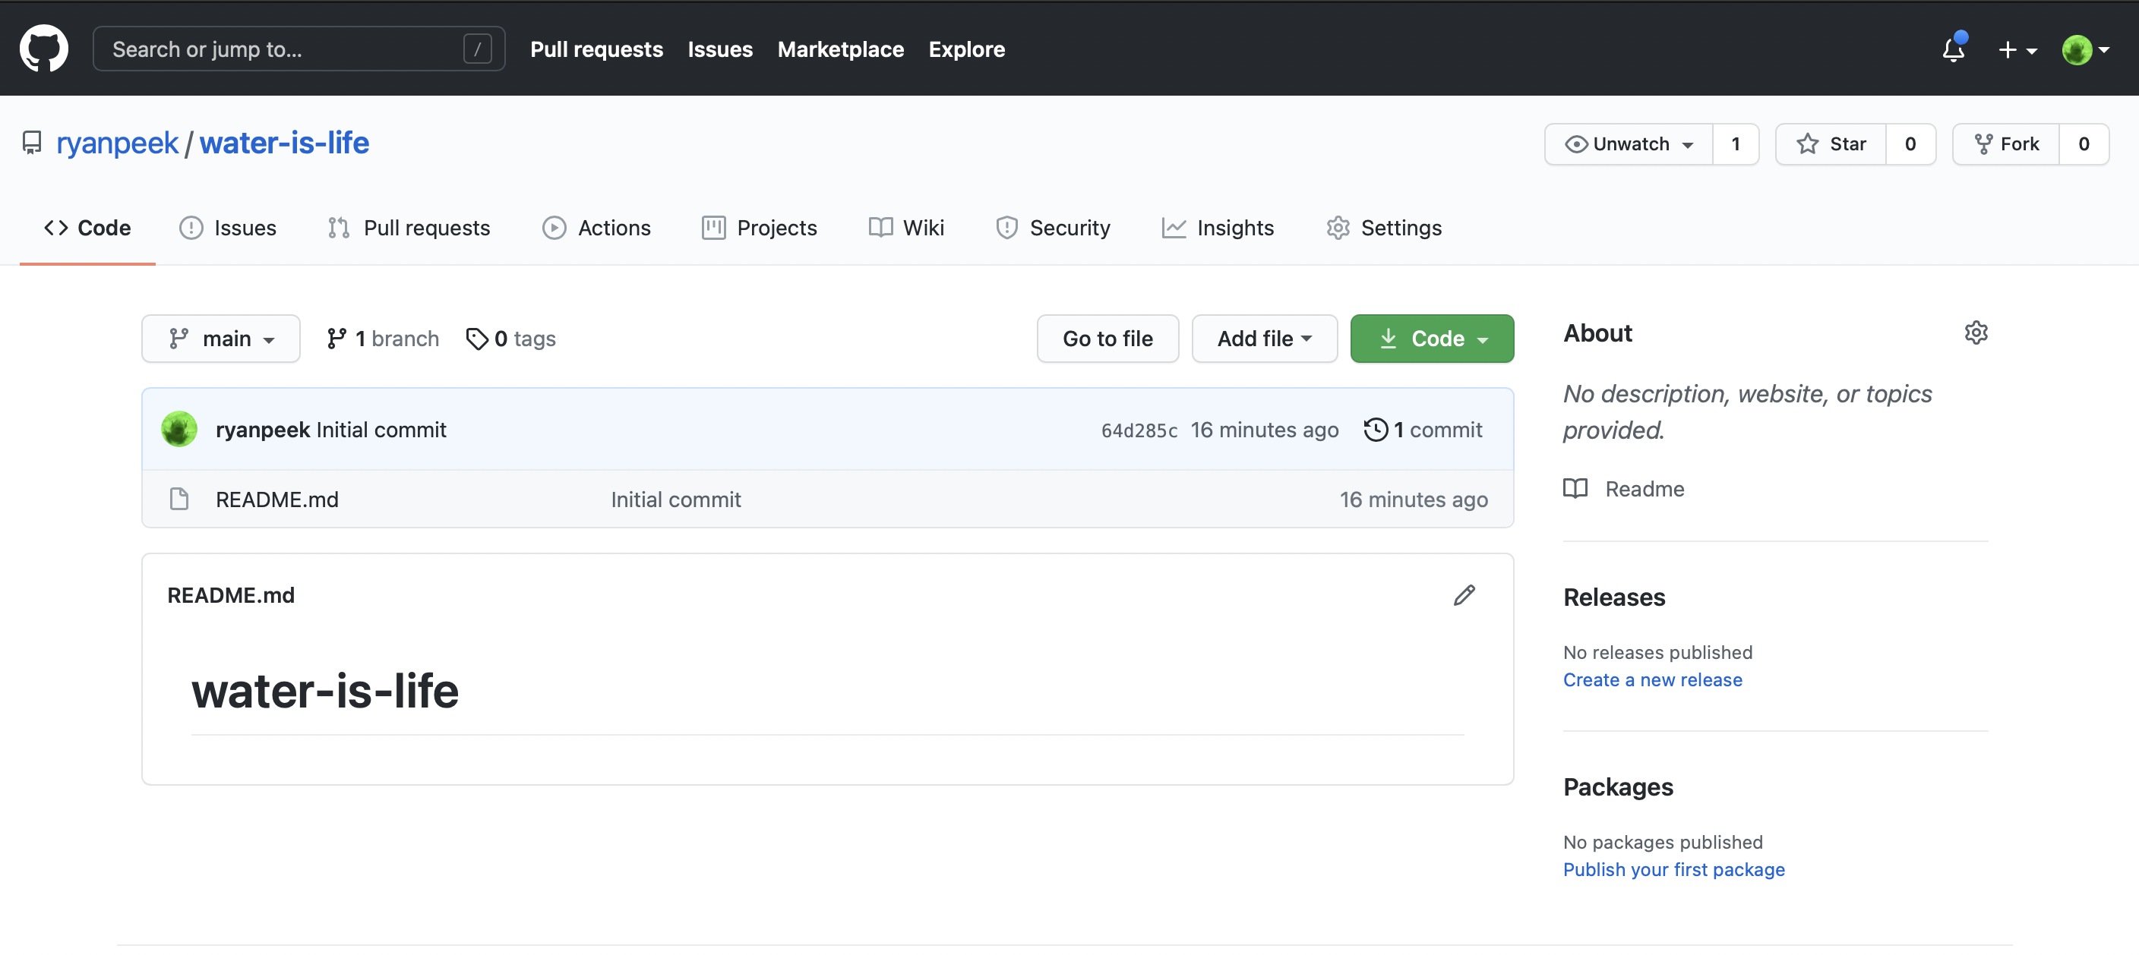Switch to the Insights tab

[1218, 229]
